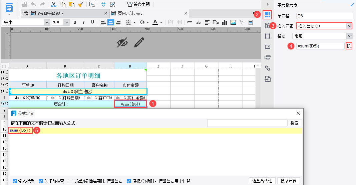Click F(x) formula button in right panel
This screenshot has width=356, height=185.
tap(349, 46)
